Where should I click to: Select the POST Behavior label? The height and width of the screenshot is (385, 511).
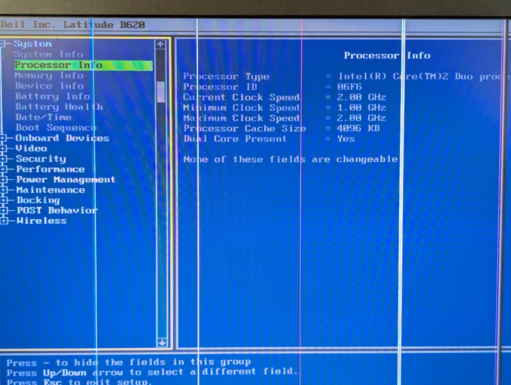click(x=57, y=210)
